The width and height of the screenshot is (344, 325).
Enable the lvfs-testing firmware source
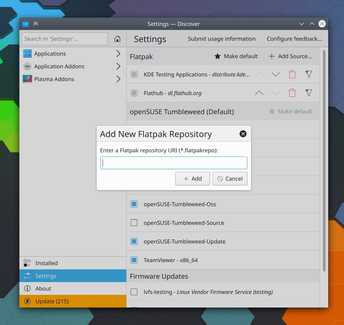pos(134,292)
